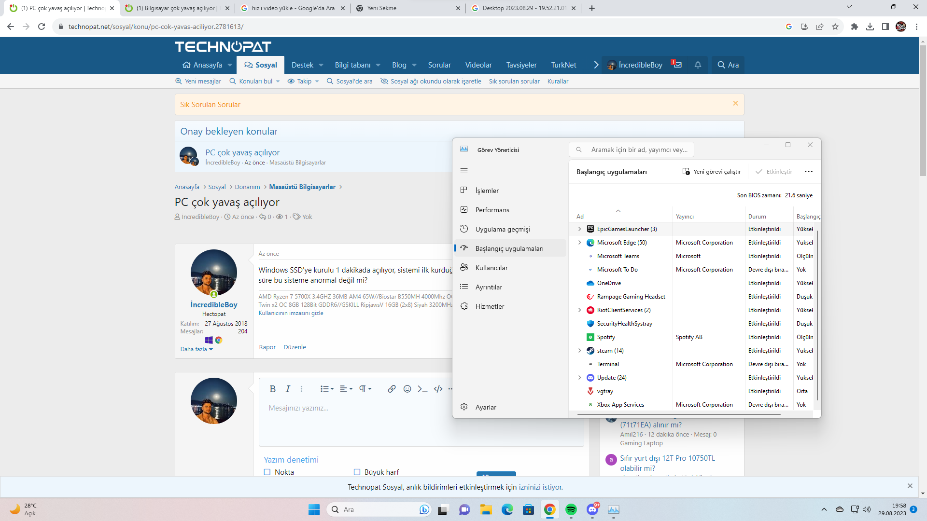Image resolution: width=927 pixels, height=521 pixels.
Task: Open the Sorular menu item
Action: tap(439, 65)
